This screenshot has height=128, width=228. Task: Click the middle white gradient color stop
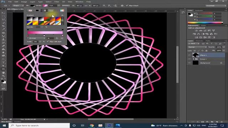[x=44, y=36]
